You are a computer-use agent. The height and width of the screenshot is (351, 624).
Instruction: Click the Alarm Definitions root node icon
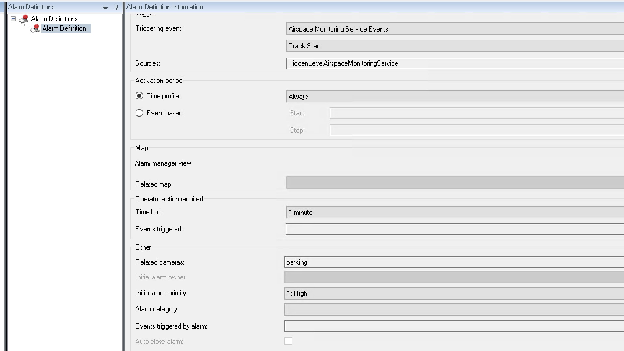pos(24,19)
